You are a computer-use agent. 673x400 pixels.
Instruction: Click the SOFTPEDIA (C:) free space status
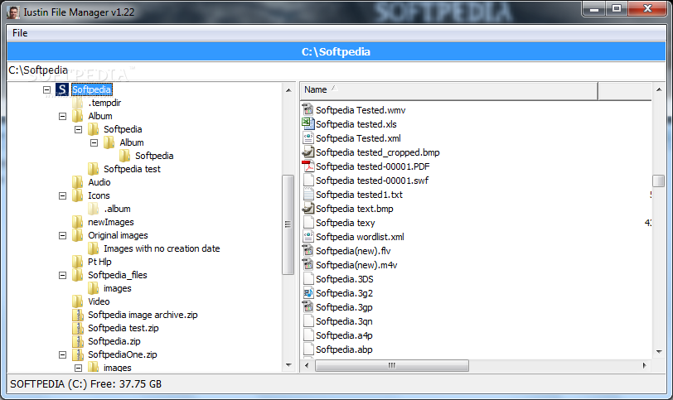[x=86, y=384]
